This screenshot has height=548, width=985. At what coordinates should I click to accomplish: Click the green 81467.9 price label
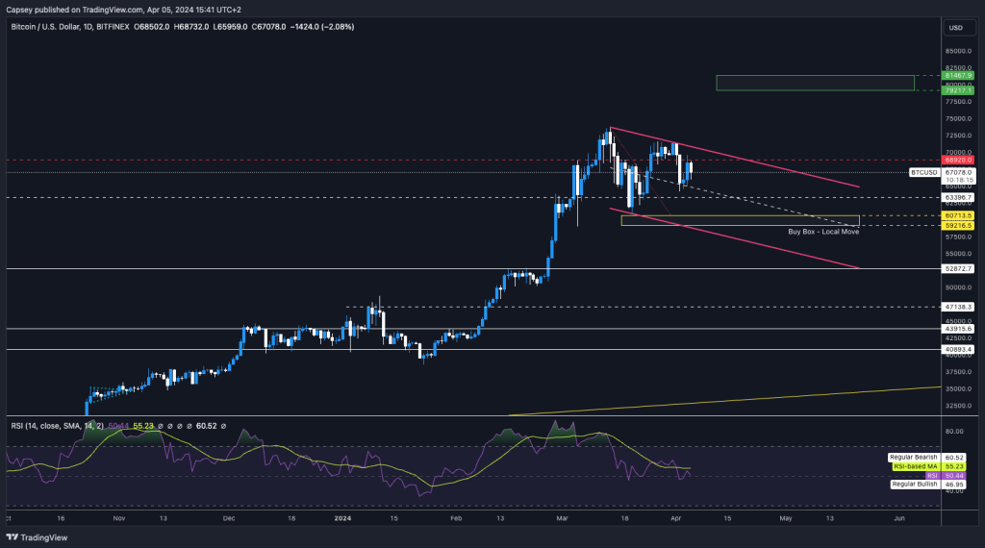959,75
